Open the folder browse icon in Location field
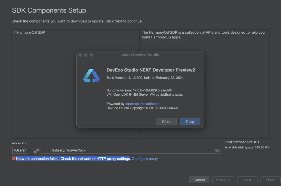 click(217, 151)
